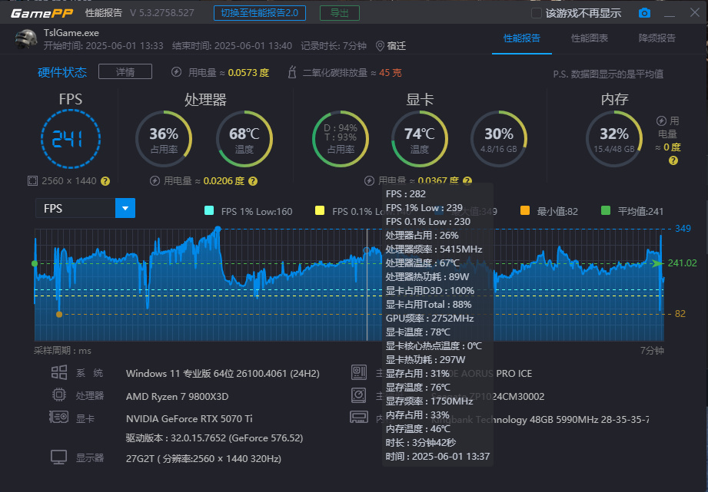Click the location pin icon near 宿迁
Viewport: 708px width, 492px height.
tap(381, 46)
